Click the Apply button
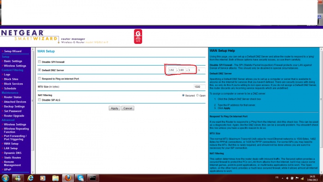 coord(114,108)
